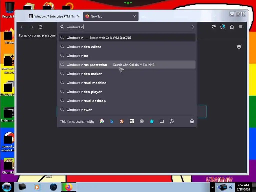Click the forward arrow in Firefox toolbar
256x192 pixels.
coord(31,27)
